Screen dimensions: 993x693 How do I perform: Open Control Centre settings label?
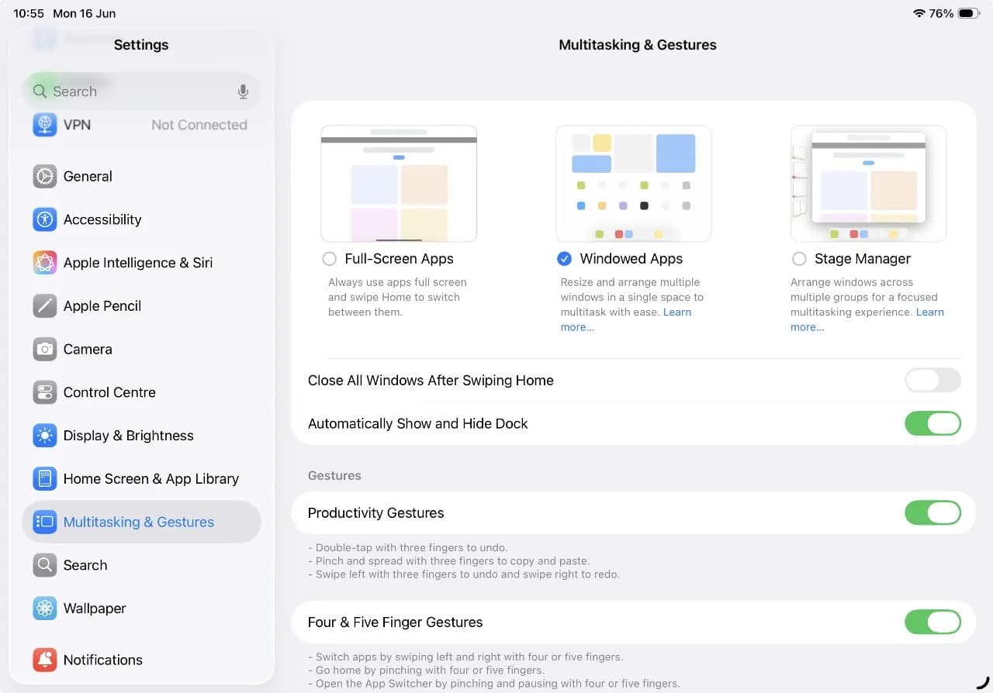click(x=109, y=392)
